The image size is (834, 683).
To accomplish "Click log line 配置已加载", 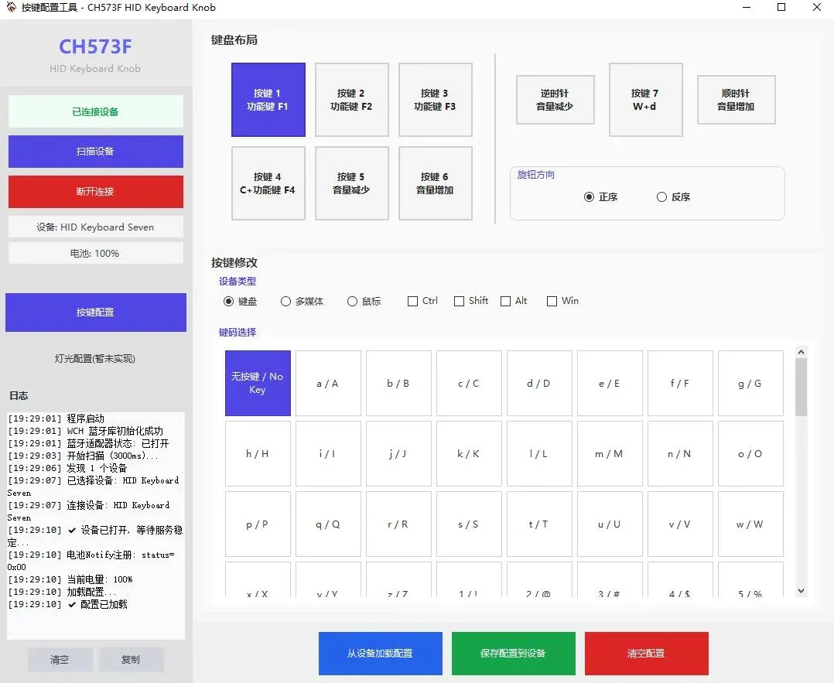I will (x=67, y=604).
